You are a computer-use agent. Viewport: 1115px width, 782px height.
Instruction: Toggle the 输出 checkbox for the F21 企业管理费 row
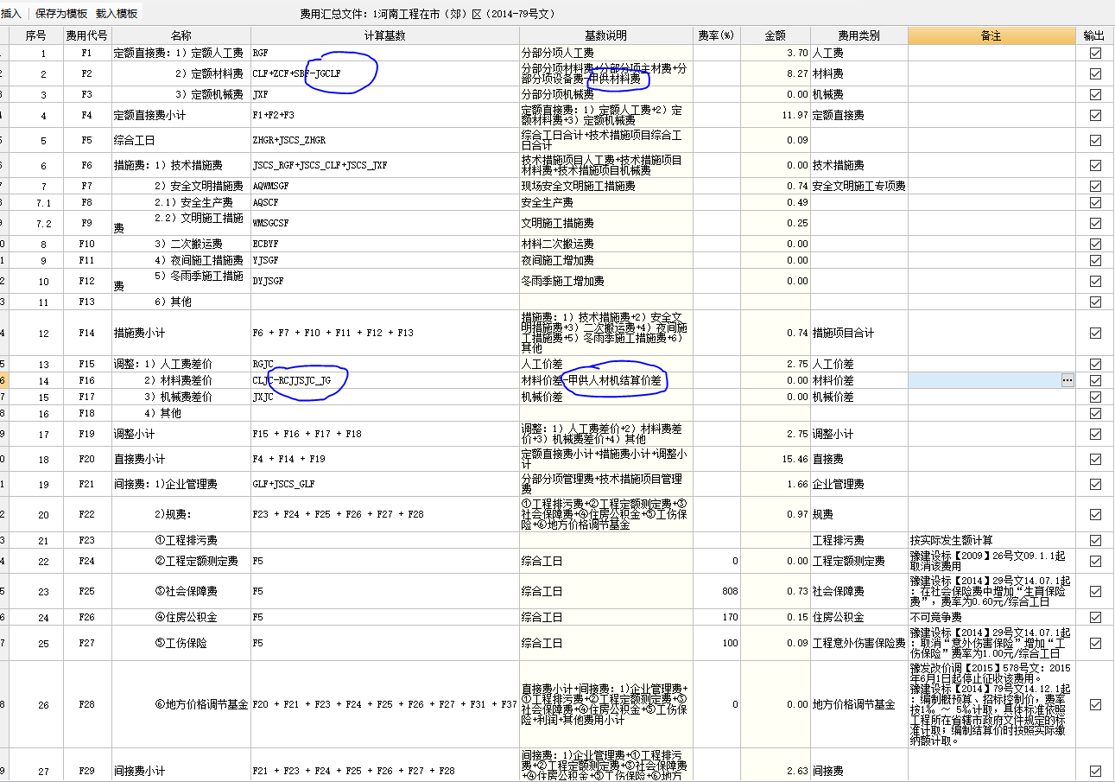point(1095,484)
